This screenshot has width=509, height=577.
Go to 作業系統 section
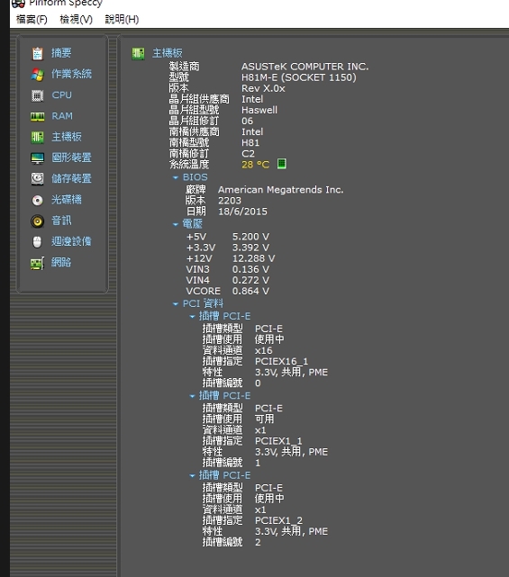tap(71, 74)
